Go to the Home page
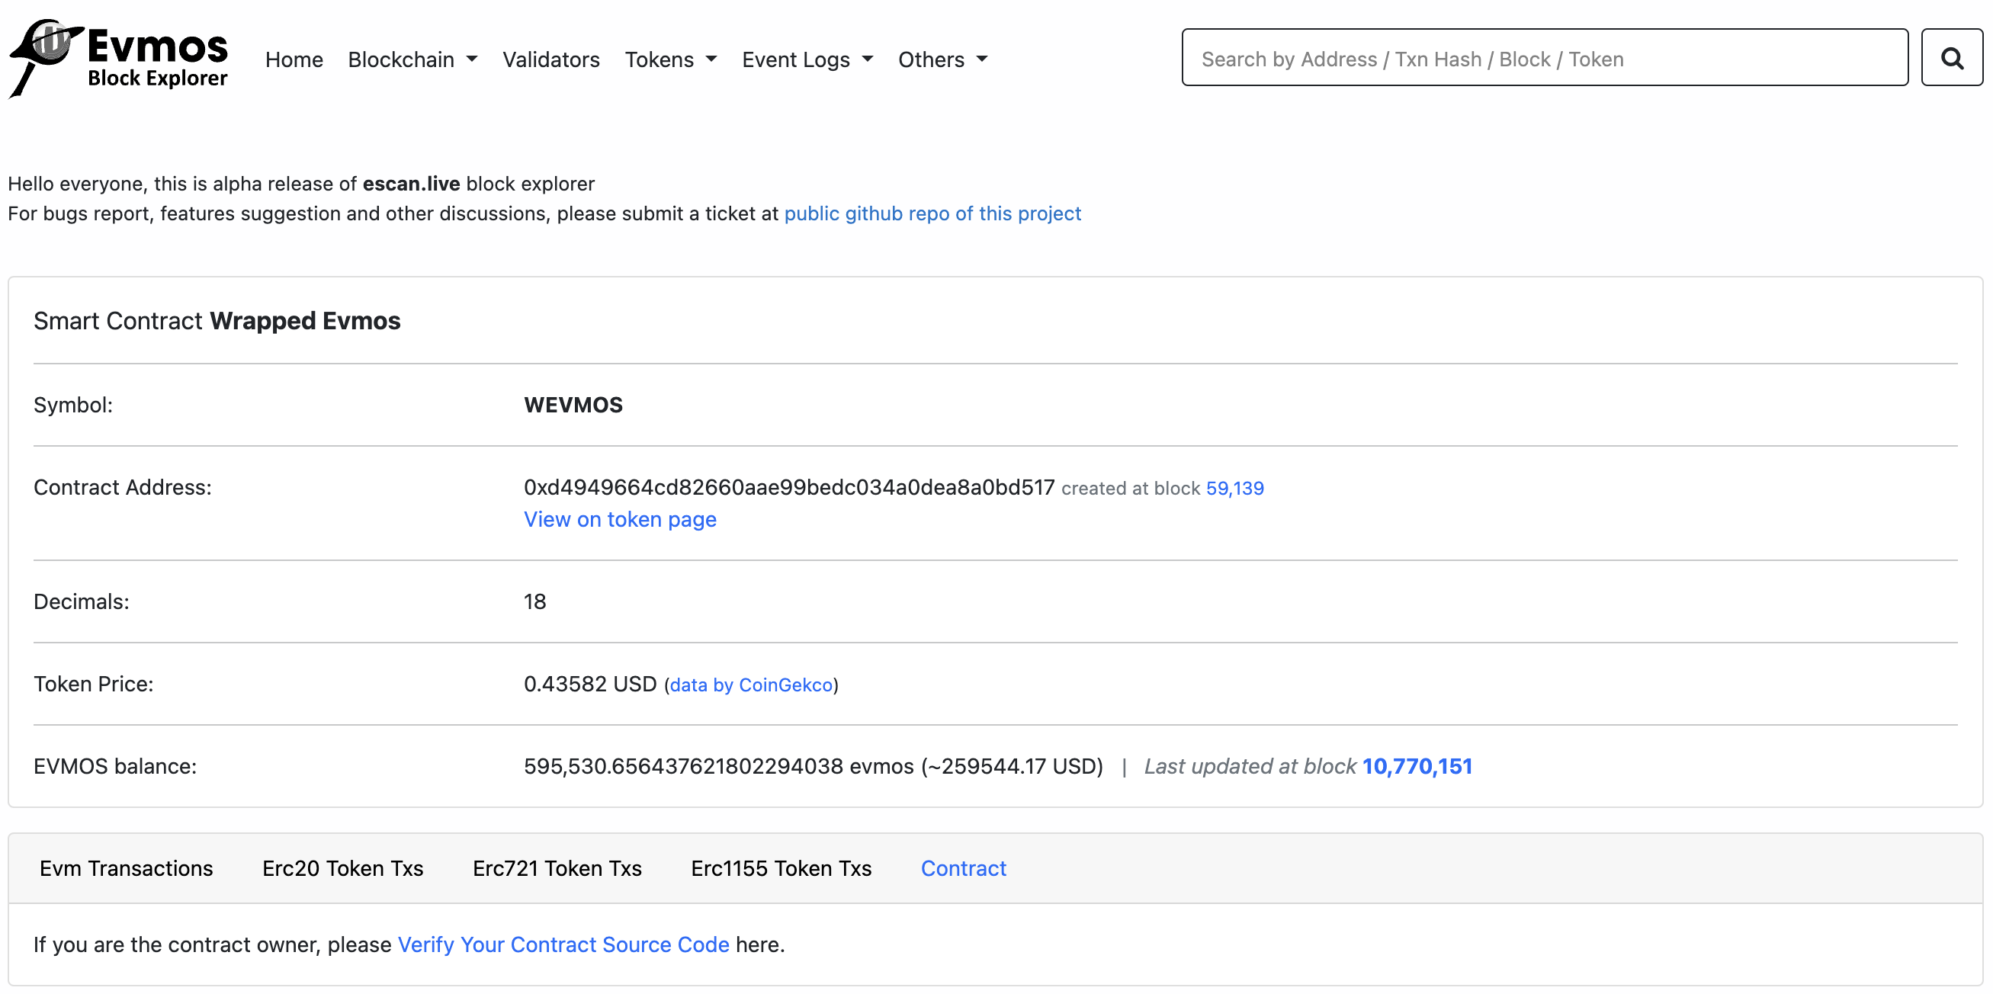Screen dimensions: 1993x994 294,59
